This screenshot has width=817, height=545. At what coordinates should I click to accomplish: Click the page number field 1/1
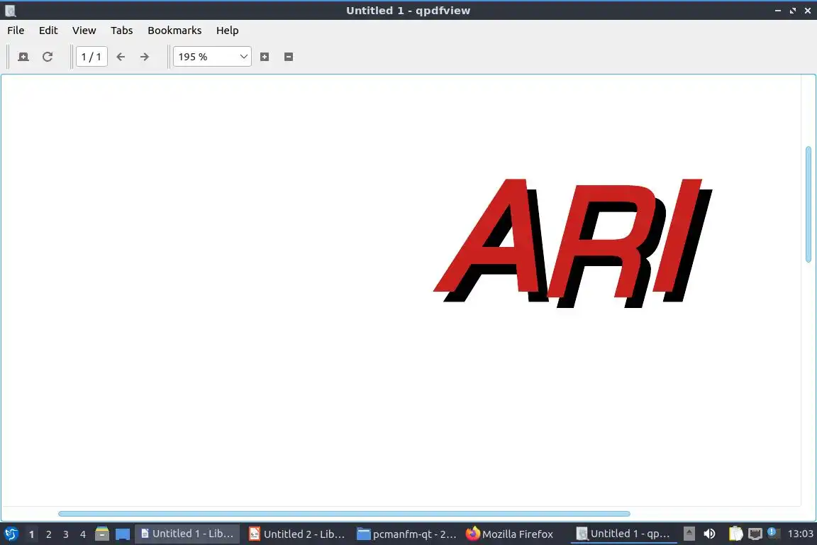tap(91, 57)
